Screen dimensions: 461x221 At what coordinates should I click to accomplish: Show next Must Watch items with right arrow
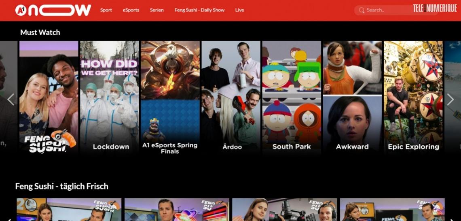pyautogui.click(x=450, y=100)
